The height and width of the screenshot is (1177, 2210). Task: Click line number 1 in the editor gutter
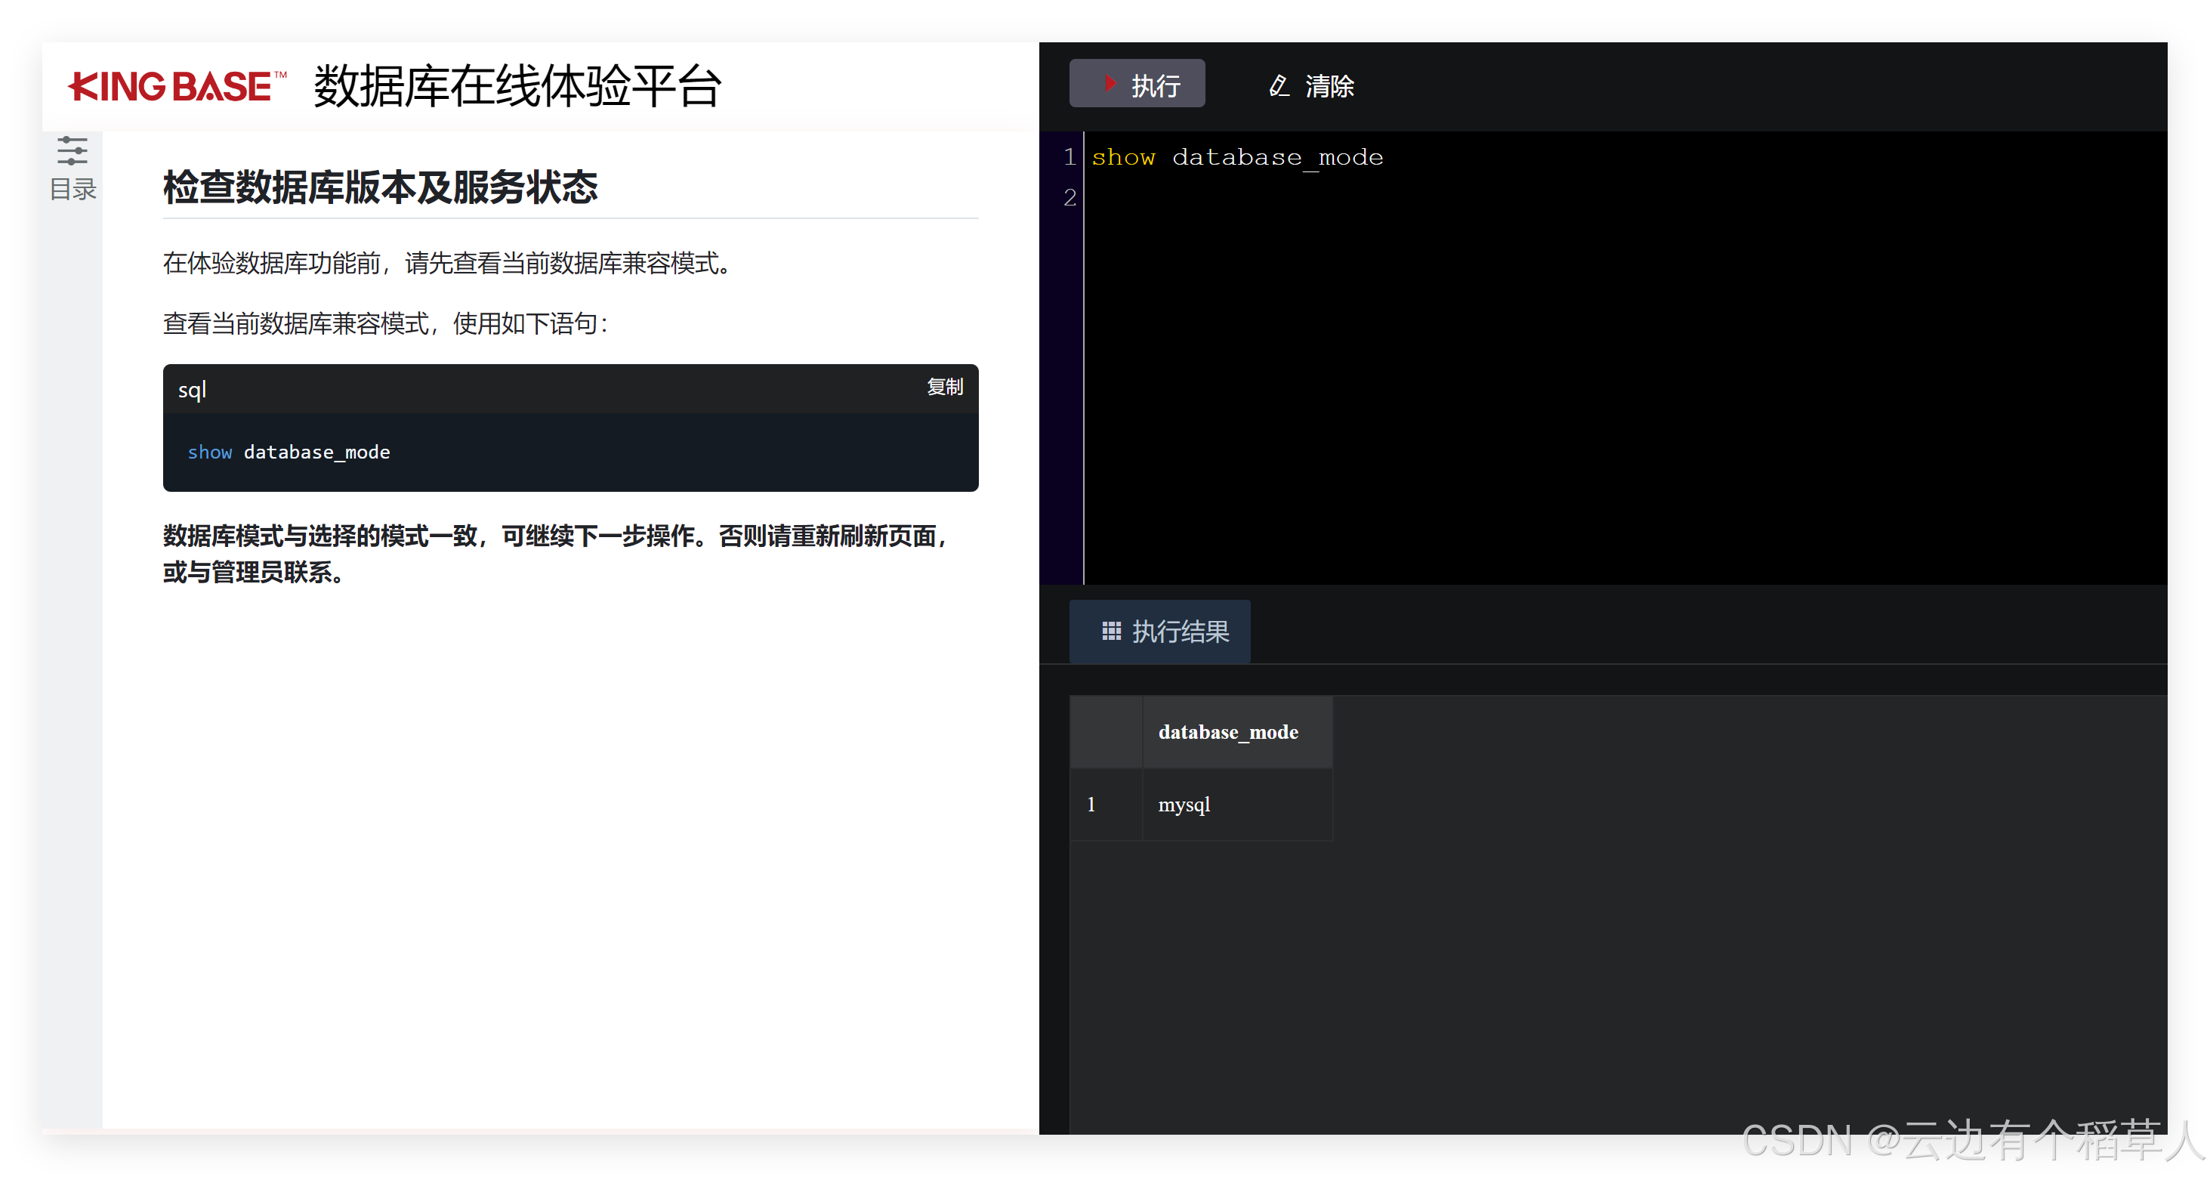1069,157
